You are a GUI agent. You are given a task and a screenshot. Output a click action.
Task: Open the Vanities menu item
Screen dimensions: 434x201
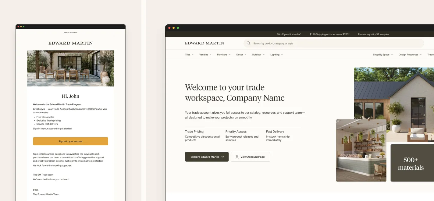pos(204,55)
